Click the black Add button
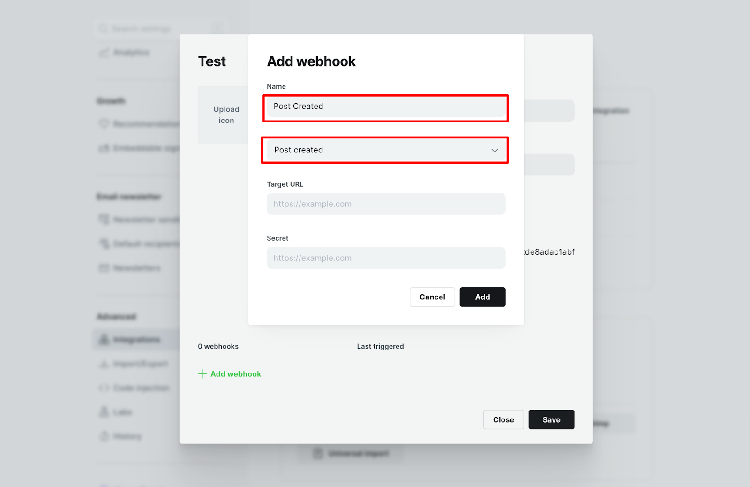The width and height of the screenshot is (750, 487). [482, 297]
